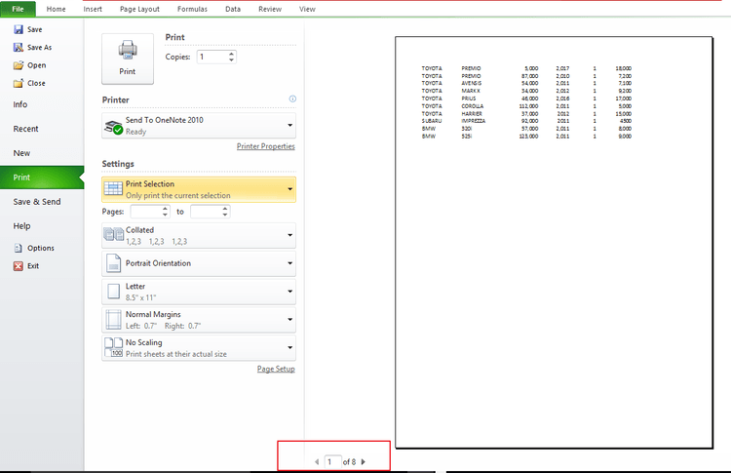Go to next preview page arrow

tap(364, 462)
